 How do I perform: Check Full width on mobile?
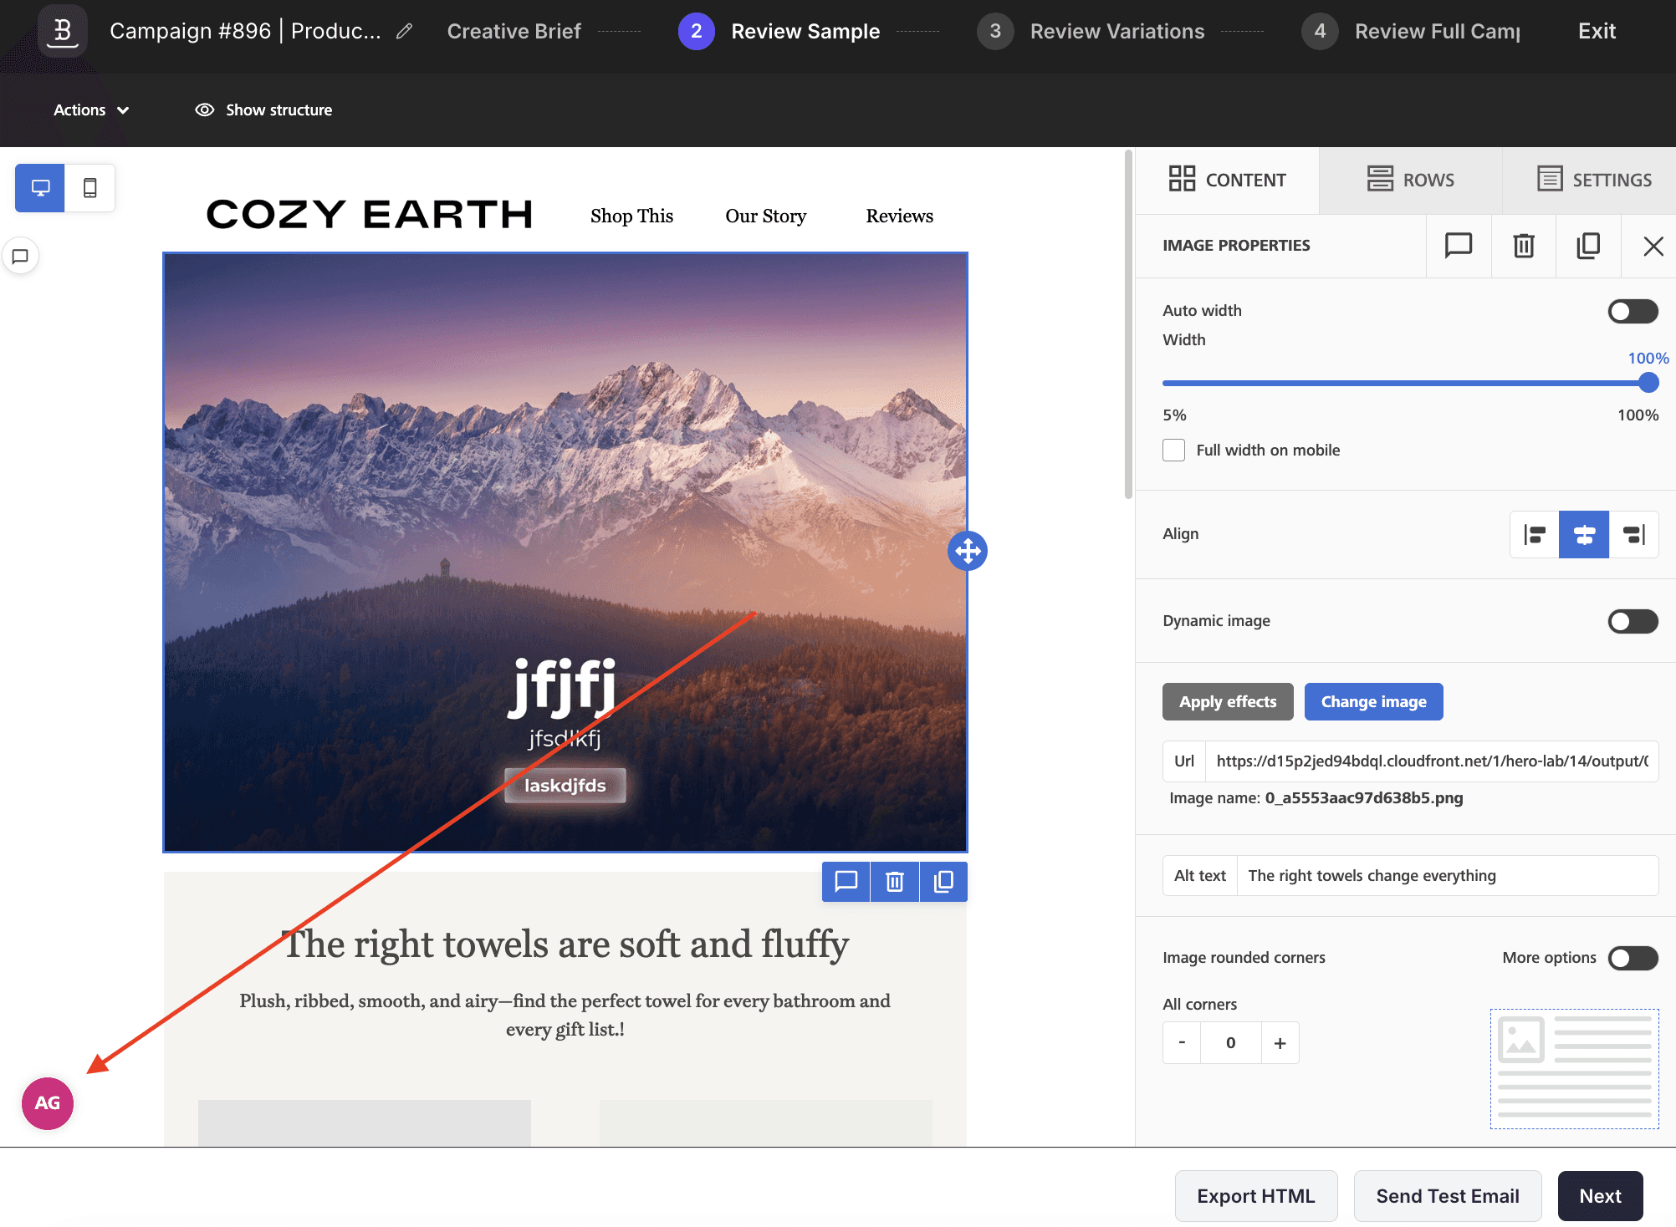[1173, 451]
